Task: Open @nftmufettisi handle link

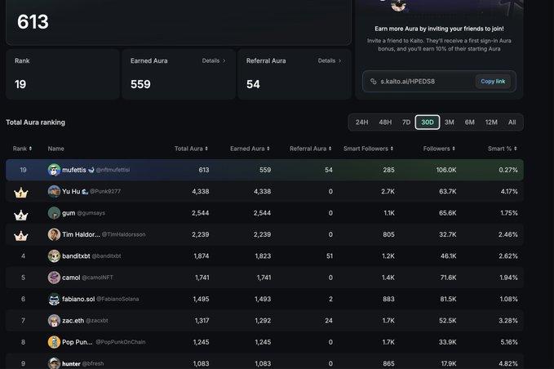Action: coord(113,170)
